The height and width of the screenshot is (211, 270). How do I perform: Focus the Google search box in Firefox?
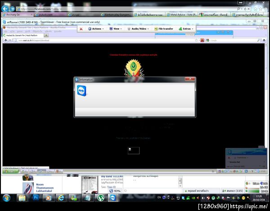233,40
